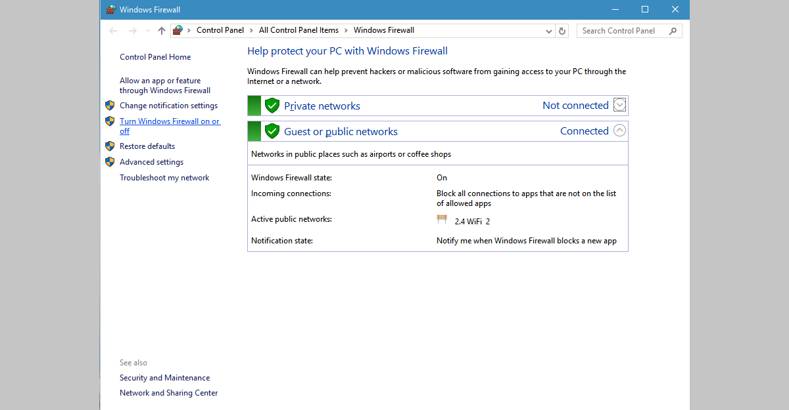Click the Incoming connections label
The width and height of the screenshot is (789, 410).
(x=291, y=194)
